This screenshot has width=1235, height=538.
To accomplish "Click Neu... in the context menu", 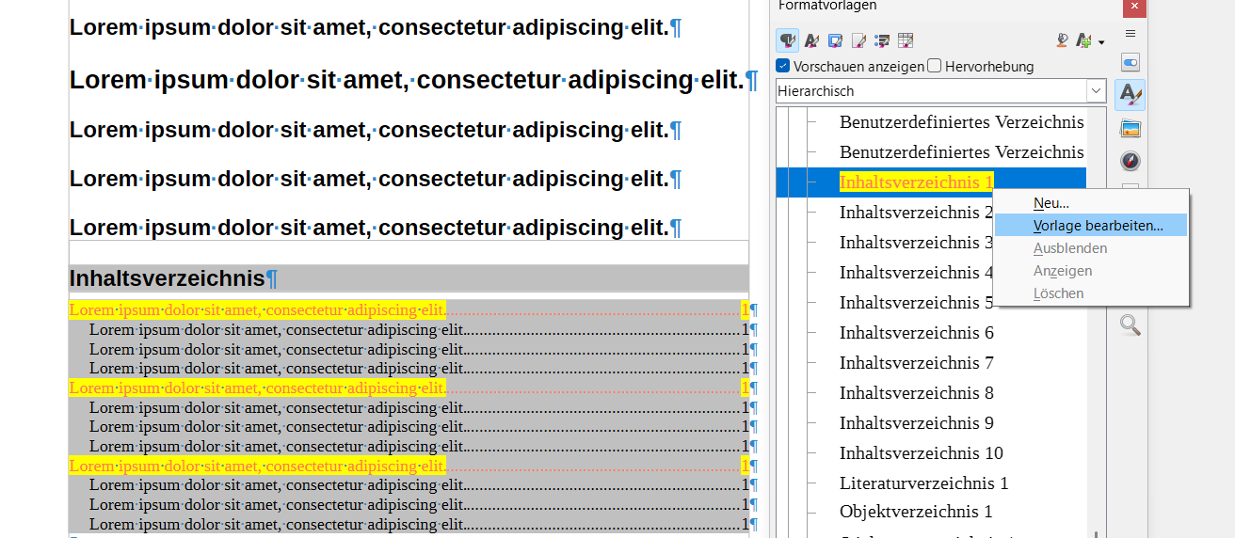I will 1051,203.
